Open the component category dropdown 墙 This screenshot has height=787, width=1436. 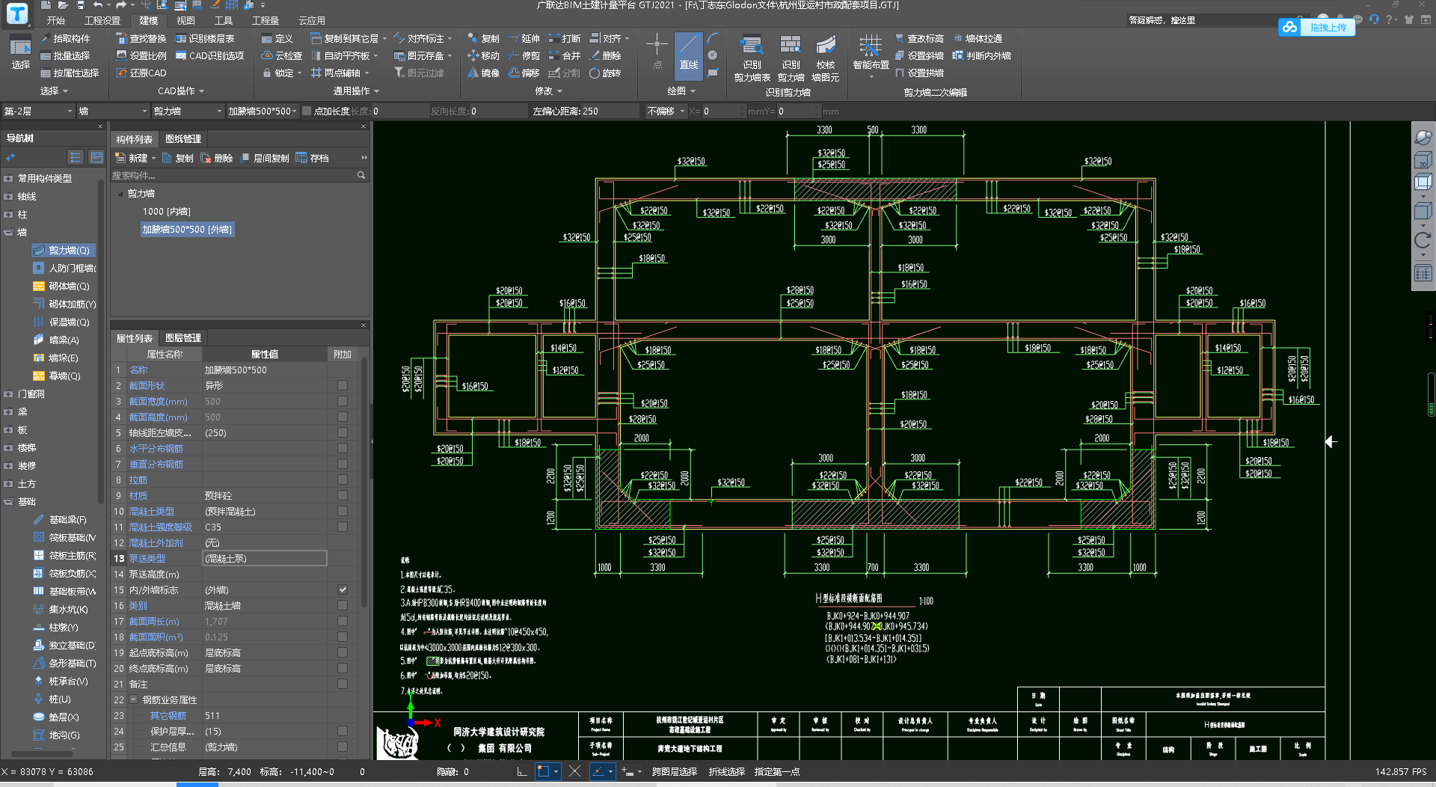[x=113, y=111]
